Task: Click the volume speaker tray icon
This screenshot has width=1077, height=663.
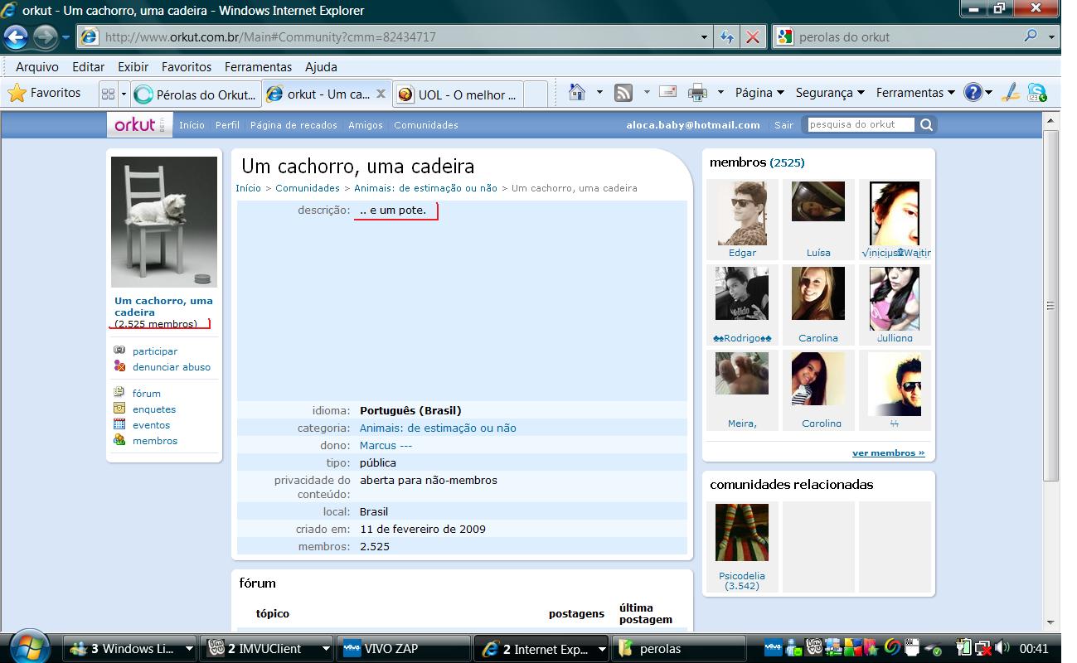Action: (x=1002, y=648)
